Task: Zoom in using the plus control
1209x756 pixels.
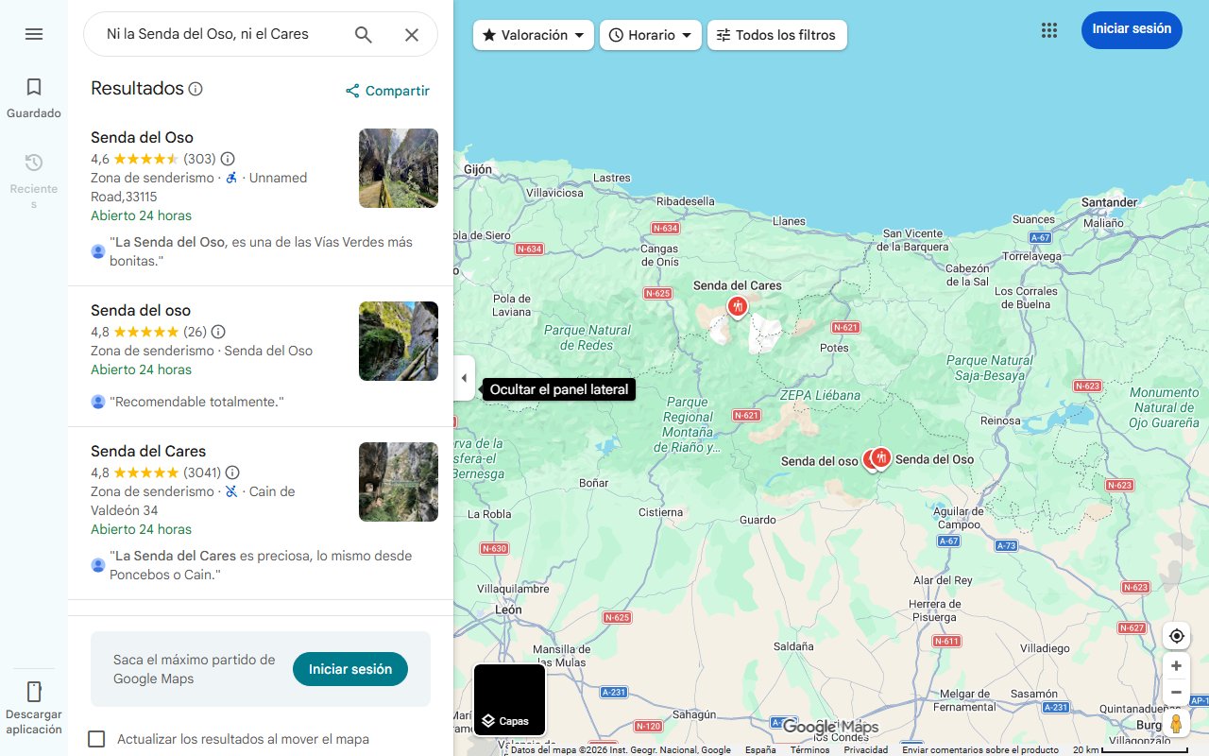Action: pos(1176,665)
